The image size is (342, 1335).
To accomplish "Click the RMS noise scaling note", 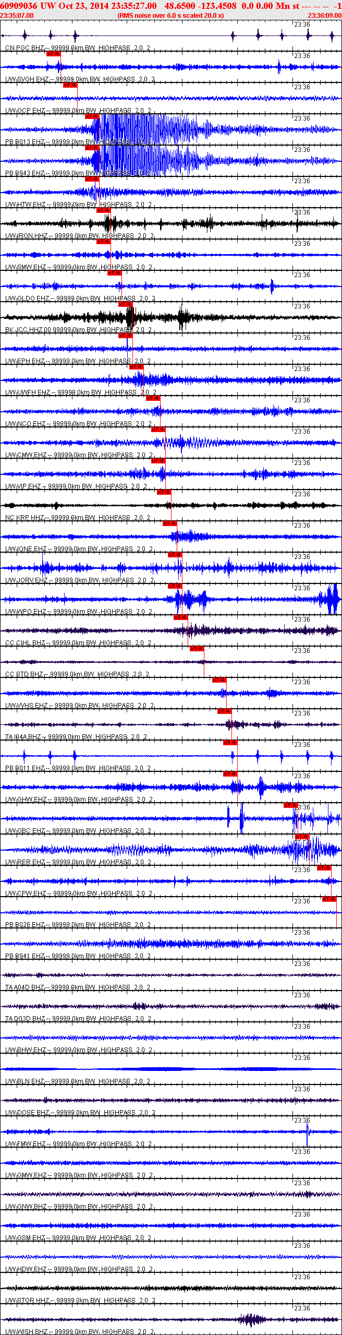I will pos(171,16).
